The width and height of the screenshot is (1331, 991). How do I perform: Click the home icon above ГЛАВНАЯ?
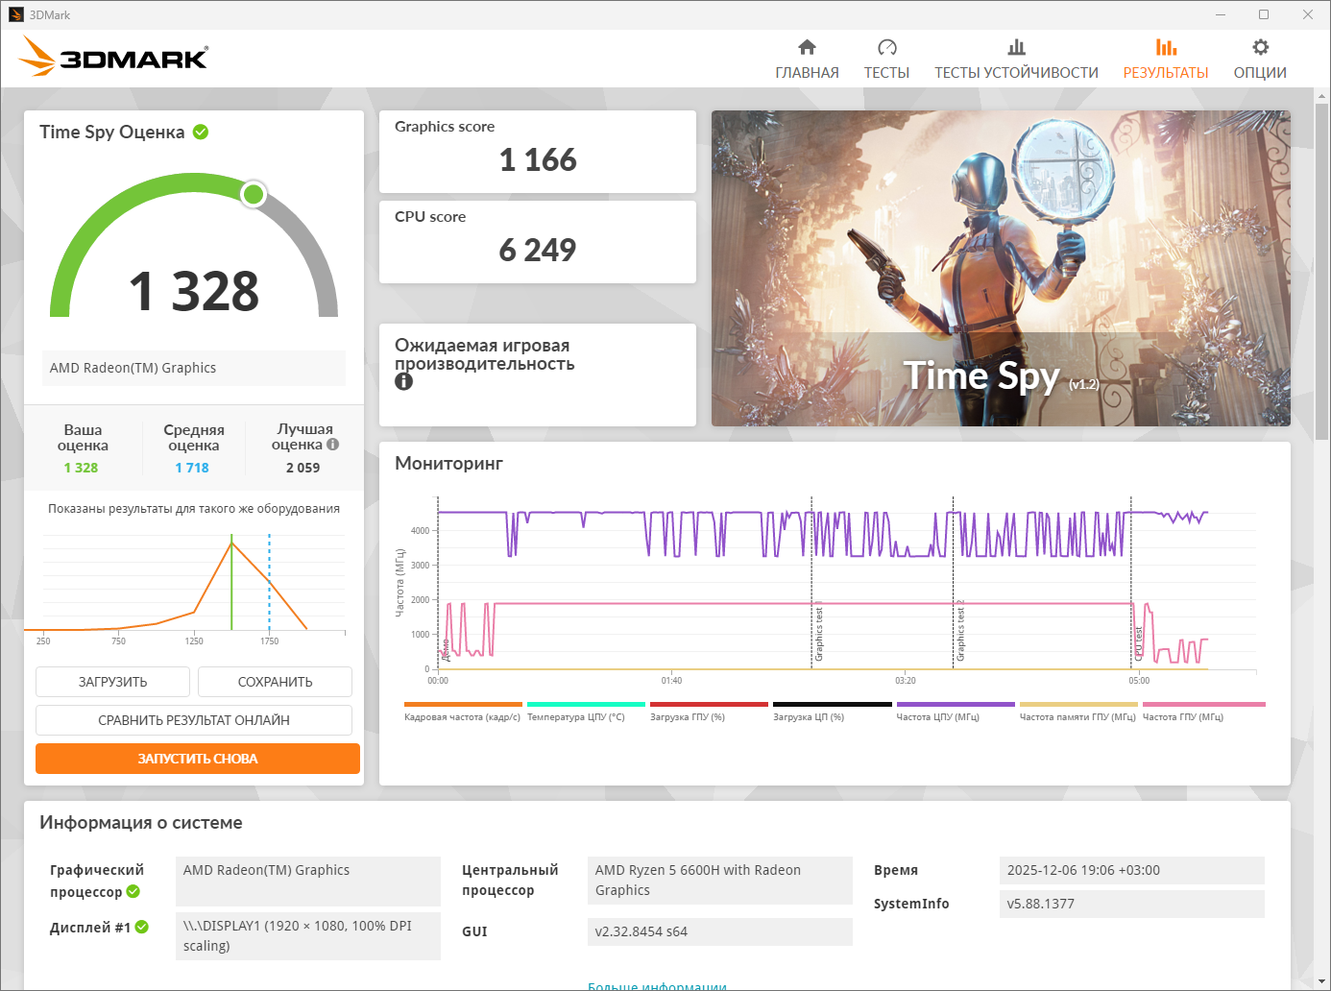point(807,47)
